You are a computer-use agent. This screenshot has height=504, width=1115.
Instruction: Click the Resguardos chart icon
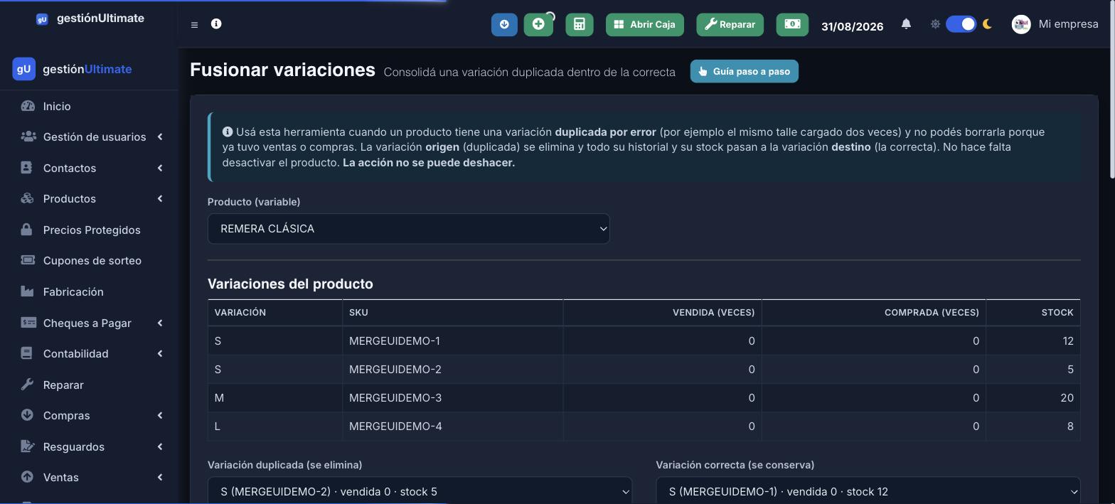28,446
